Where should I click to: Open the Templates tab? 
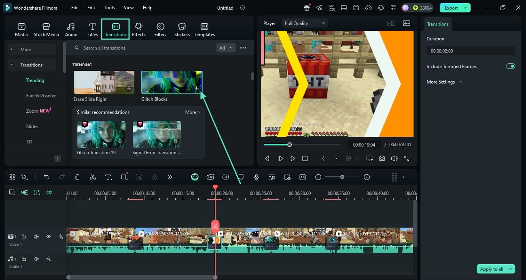click(205, 29)
